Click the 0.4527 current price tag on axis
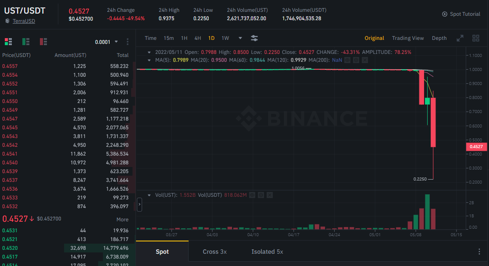The image size is (489, 266). tap(476, 147)
